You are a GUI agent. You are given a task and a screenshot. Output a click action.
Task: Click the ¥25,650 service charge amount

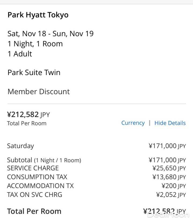tap(169, 168)
